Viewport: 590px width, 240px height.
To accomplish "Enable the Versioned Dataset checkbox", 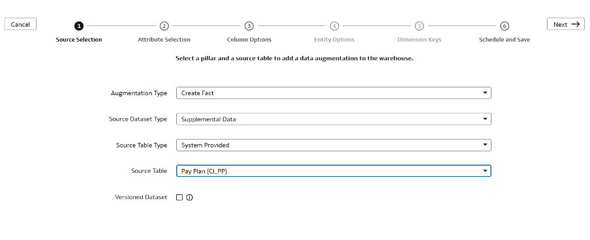I will 179,198.
